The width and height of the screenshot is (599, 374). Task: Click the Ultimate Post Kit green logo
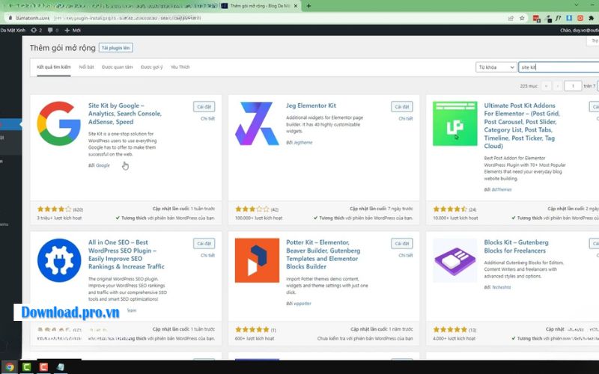click(x=454, y=123)
